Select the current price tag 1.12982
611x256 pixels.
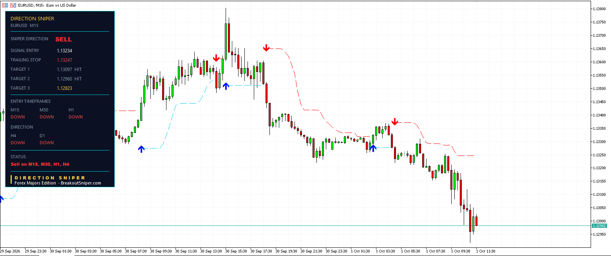pyautogui.click(x=599, y=226)
